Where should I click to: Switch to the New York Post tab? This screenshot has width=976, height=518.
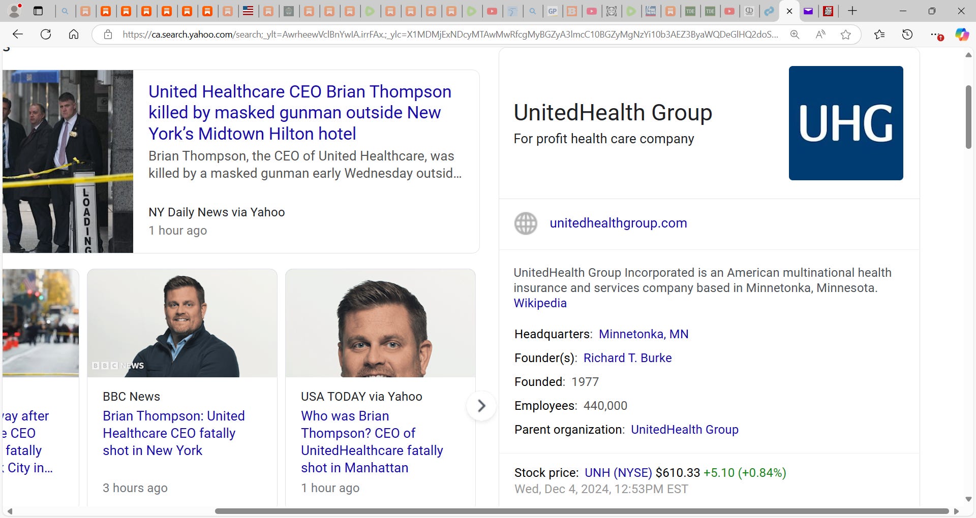pyautogui.click(x=828, y=11)
